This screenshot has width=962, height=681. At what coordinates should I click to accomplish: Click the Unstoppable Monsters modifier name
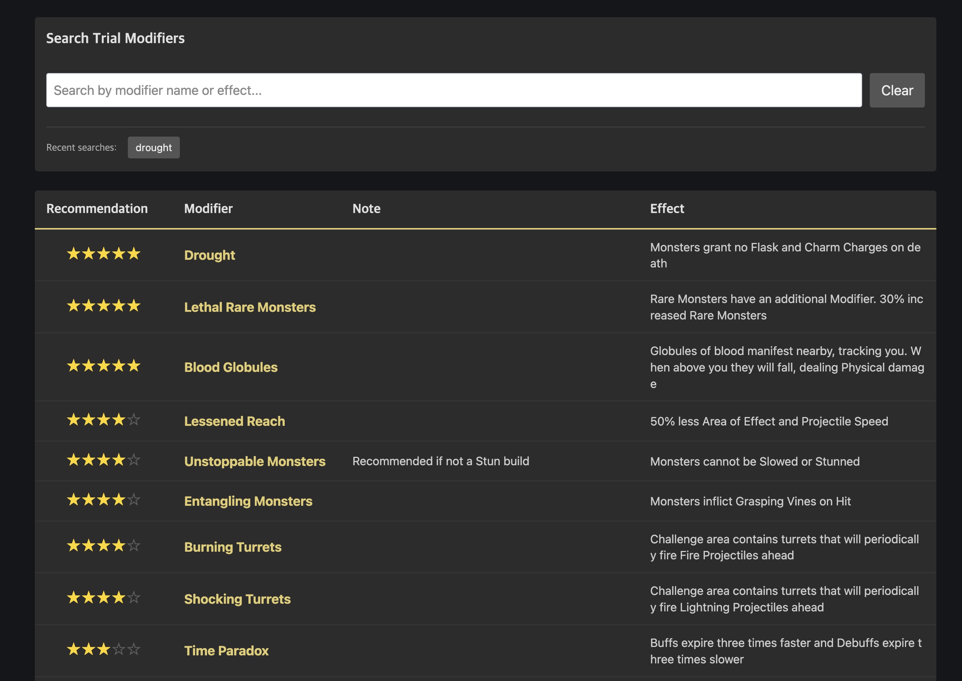click(x=254, y=461)
